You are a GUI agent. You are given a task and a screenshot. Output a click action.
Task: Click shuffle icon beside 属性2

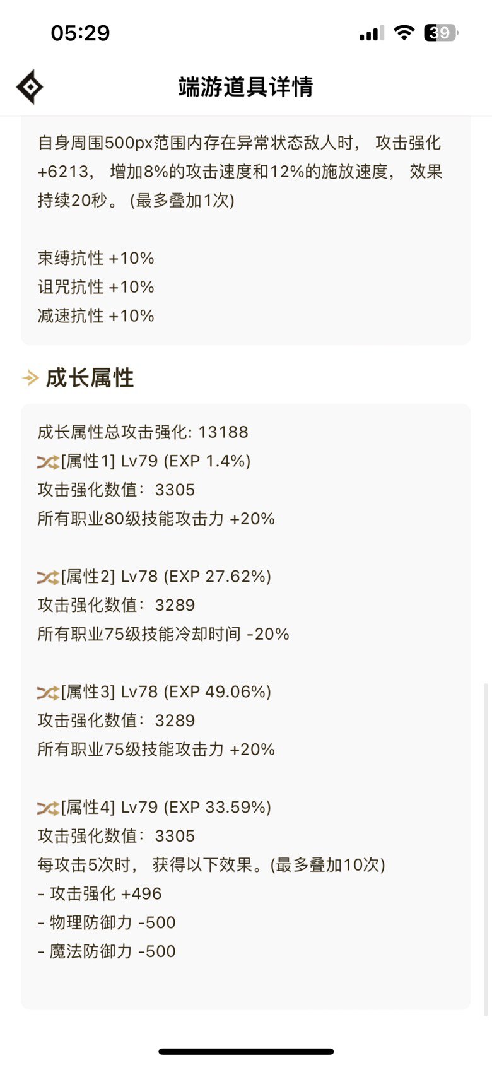pos(48,577)
